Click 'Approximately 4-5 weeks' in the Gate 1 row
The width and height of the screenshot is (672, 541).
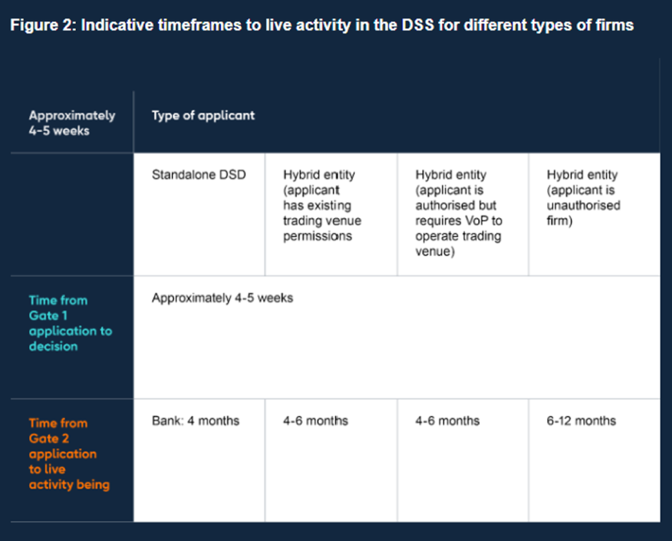pyautogui.click(x=223, y=298)
